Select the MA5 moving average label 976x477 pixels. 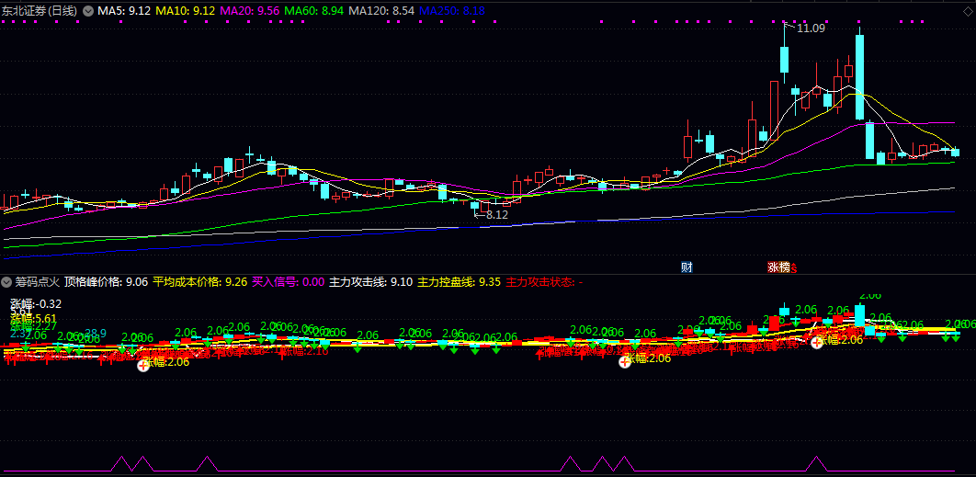coord(124,10)
